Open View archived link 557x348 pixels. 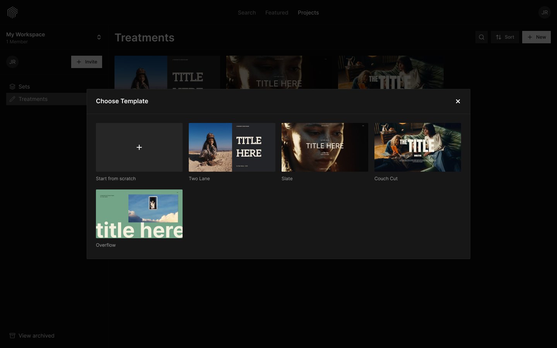tap(32, 336)
